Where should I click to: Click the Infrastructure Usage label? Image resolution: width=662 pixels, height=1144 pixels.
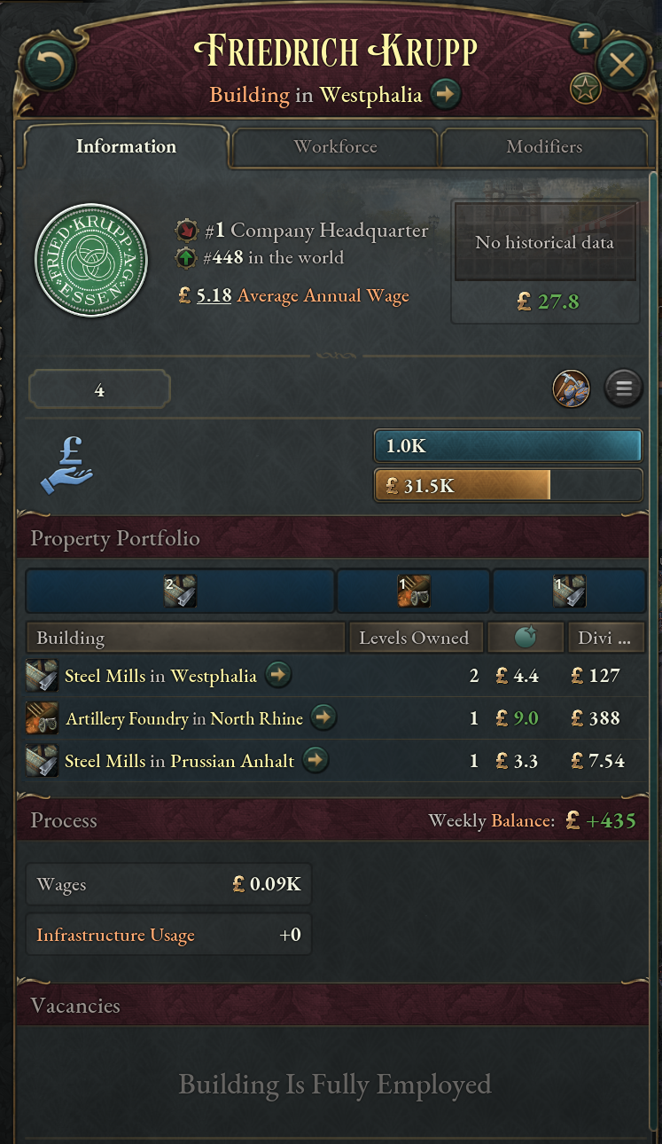tap(115, 935)
